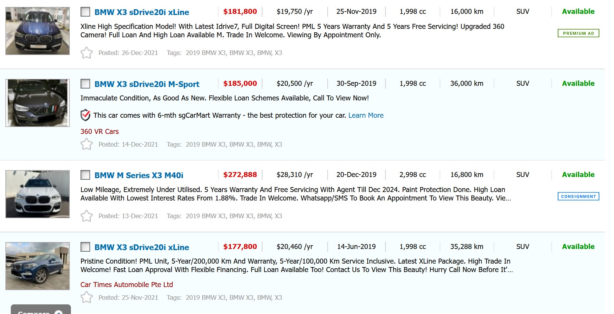This screenshot has height=314, width=614.
Task: View the M-Sport grille car thumbnail
Action: pyautogui.click(x=37, y=103)
